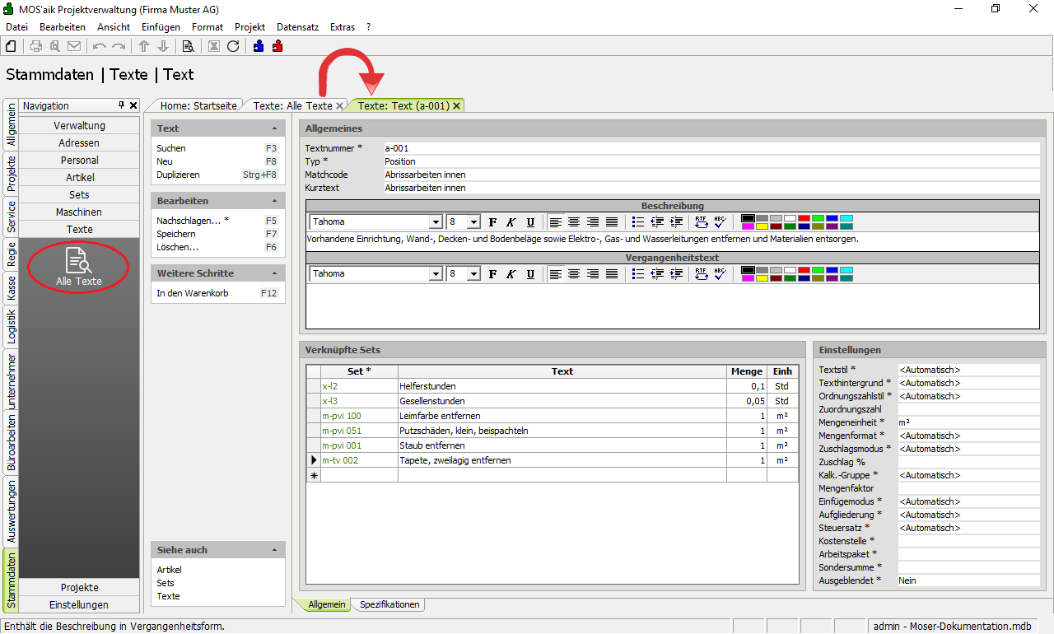Image resolution: width=1054 pixels, height=634 pixels.
Task: Collapse the Text task section
Action: click(x=274, y=128)
